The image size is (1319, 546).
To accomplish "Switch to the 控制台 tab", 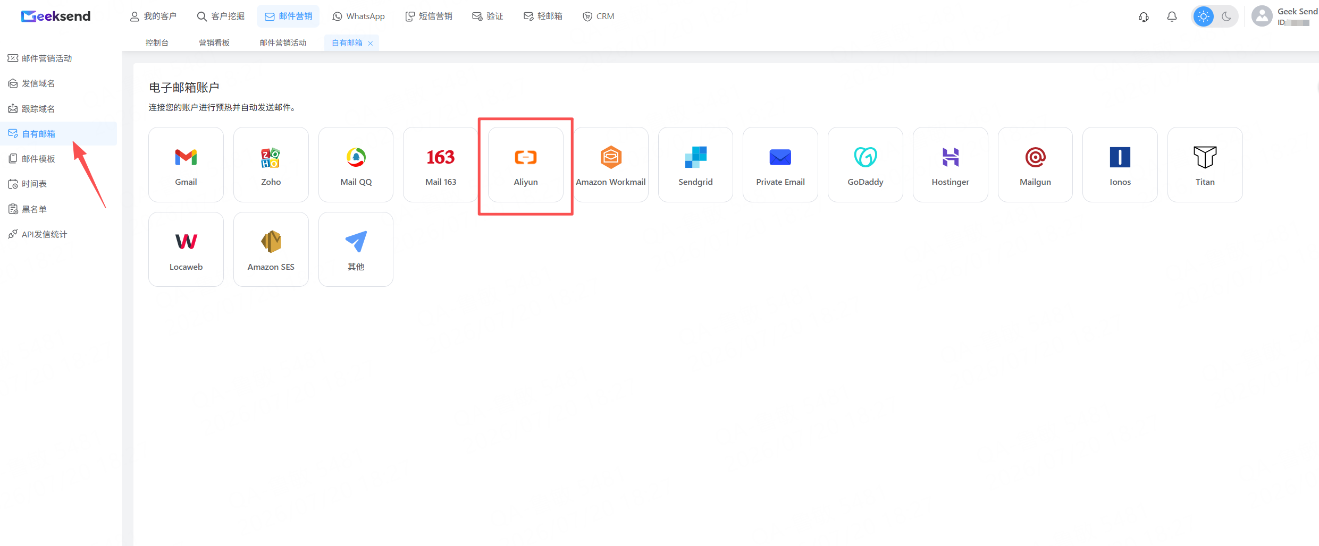I will tap(157, 43).
